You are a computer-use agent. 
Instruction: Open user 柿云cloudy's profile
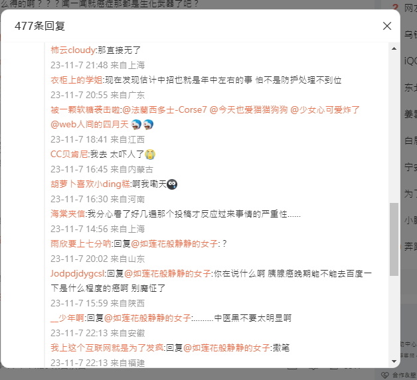73,50
